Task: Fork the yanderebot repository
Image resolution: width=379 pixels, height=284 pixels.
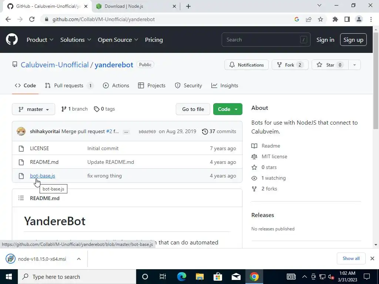Action: click(290, 65)
